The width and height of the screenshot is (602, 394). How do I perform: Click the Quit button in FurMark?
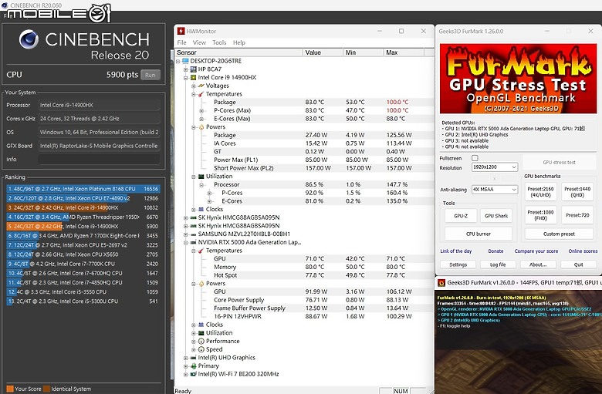tap(578, 264)
